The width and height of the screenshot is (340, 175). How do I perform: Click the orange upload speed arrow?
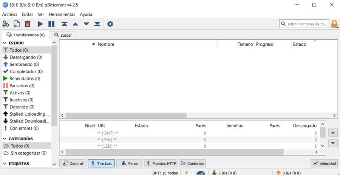[278, 173]
